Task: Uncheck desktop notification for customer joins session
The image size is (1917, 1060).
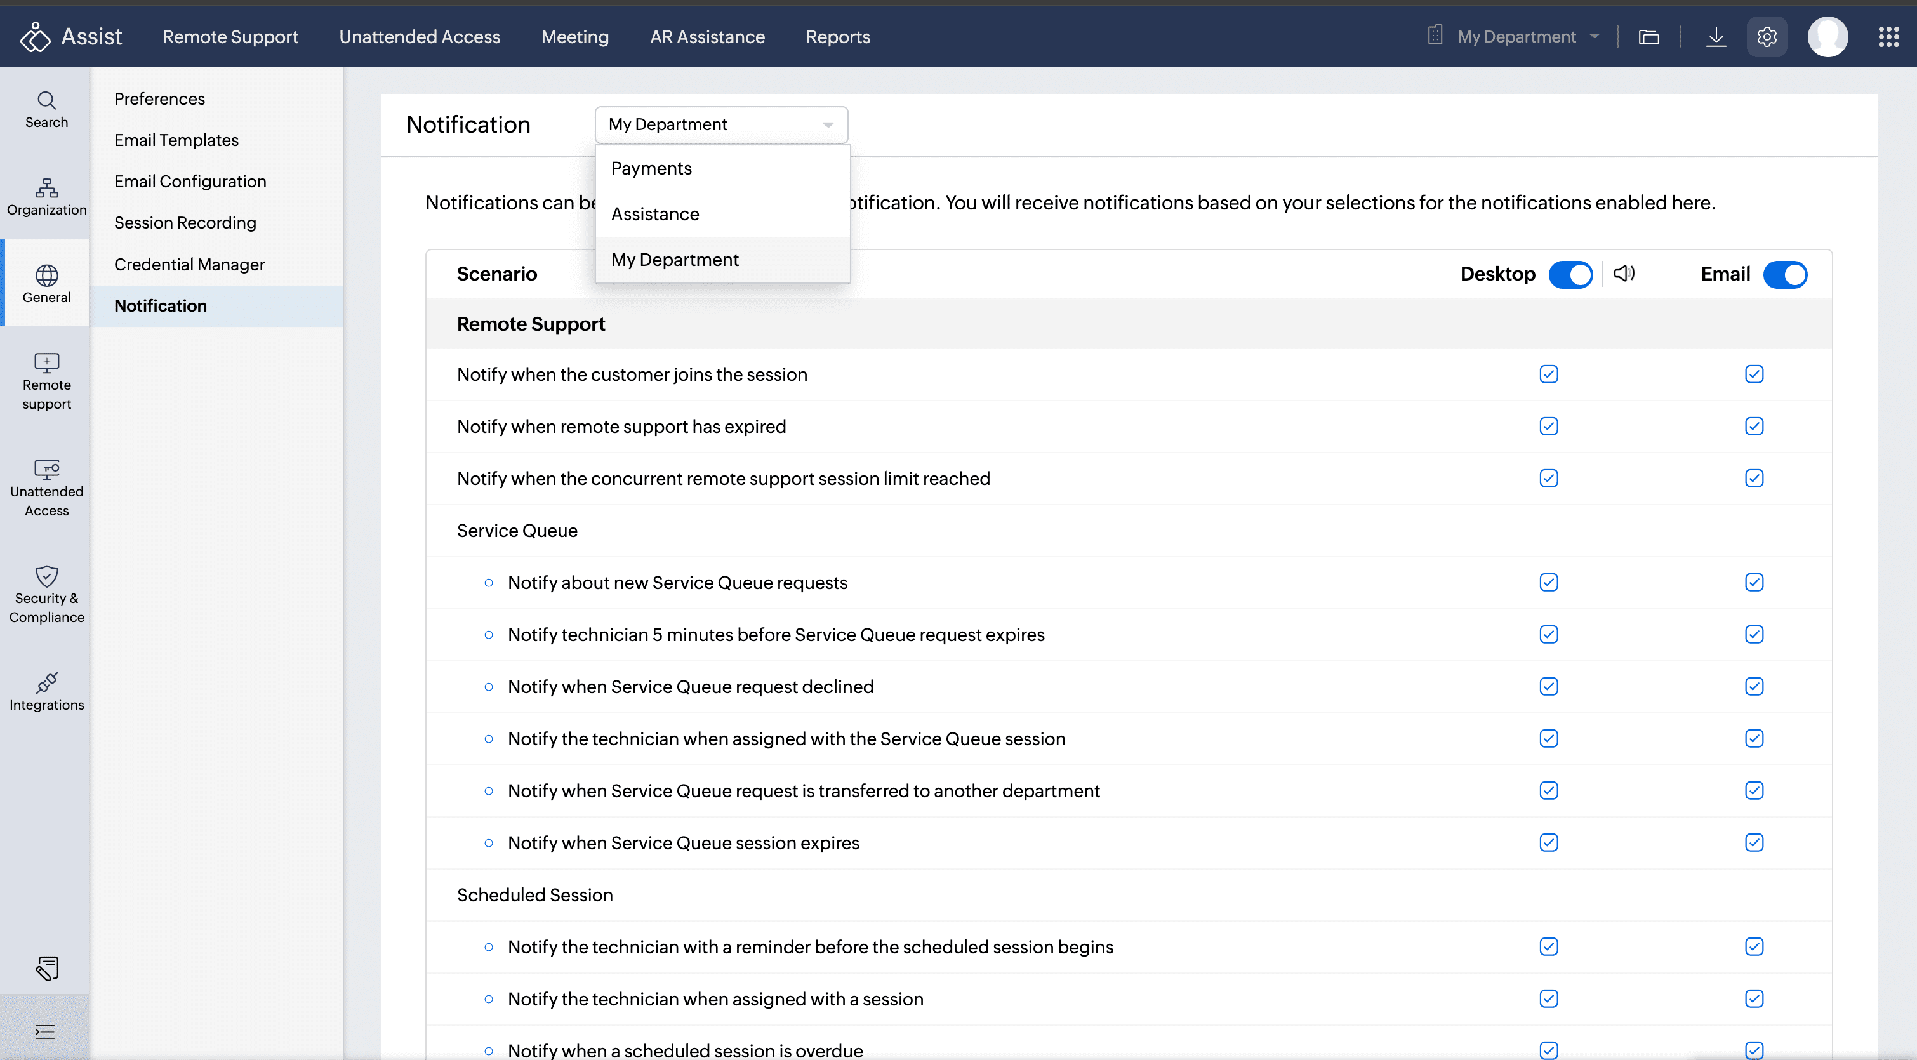Action: click(1549, 374)
